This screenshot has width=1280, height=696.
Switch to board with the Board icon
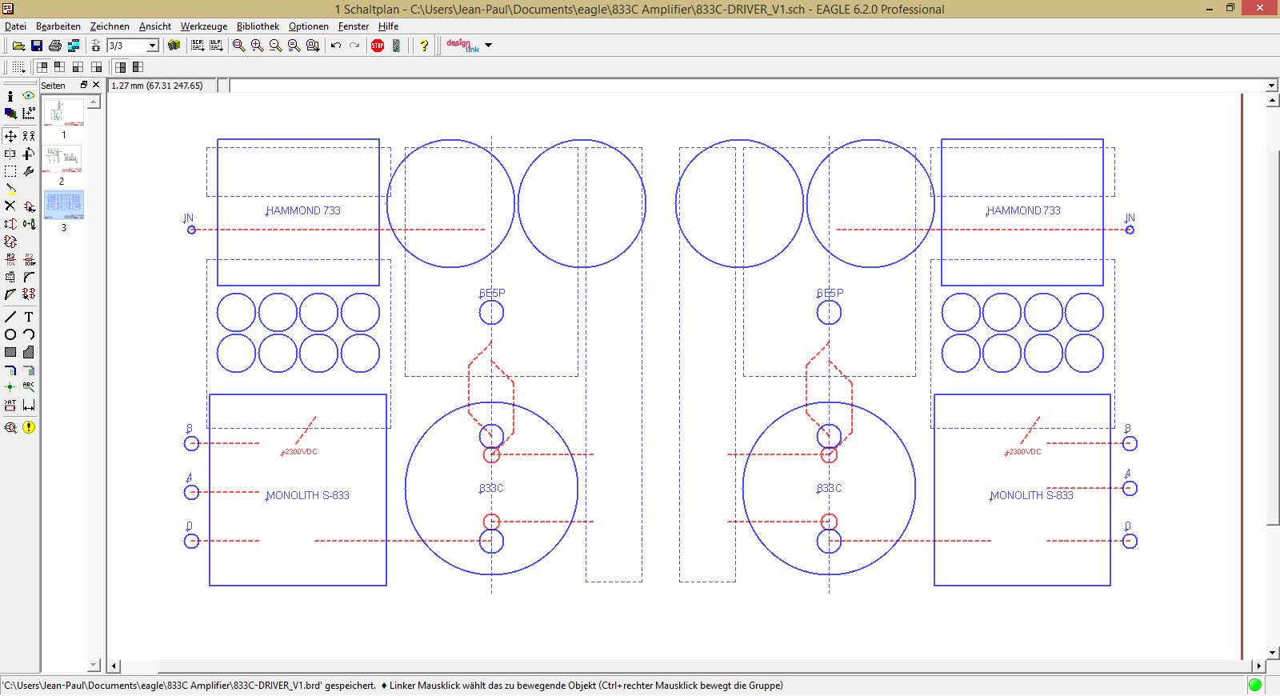click(95, 46)
